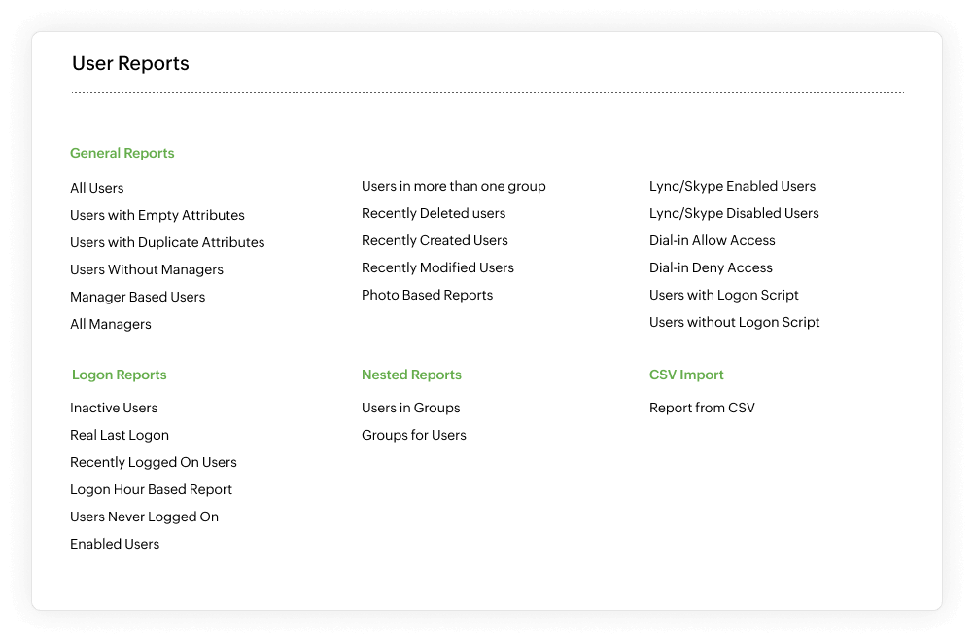Generate a Report from CSV
The height and width of the screenshot is (642, 974).
702,408
